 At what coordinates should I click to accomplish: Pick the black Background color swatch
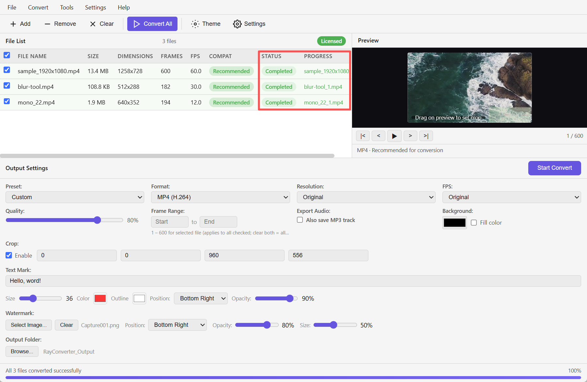click(x=455, y=223)
